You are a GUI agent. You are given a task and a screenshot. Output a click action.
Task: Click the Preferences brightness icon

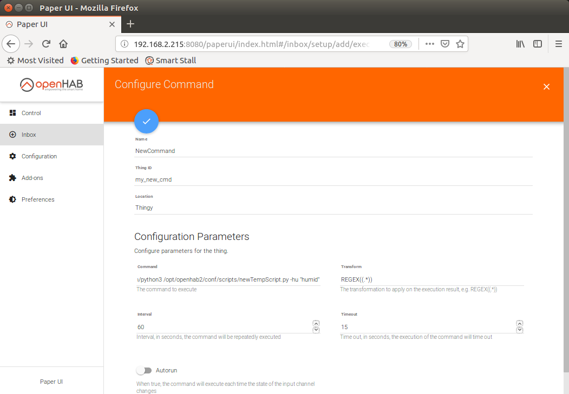click(12, 199)
